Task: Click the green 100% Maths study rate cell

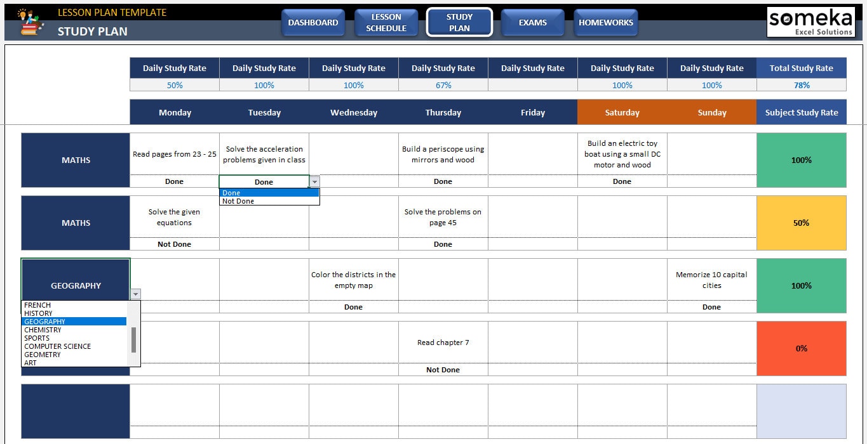Action: (802, 160)
